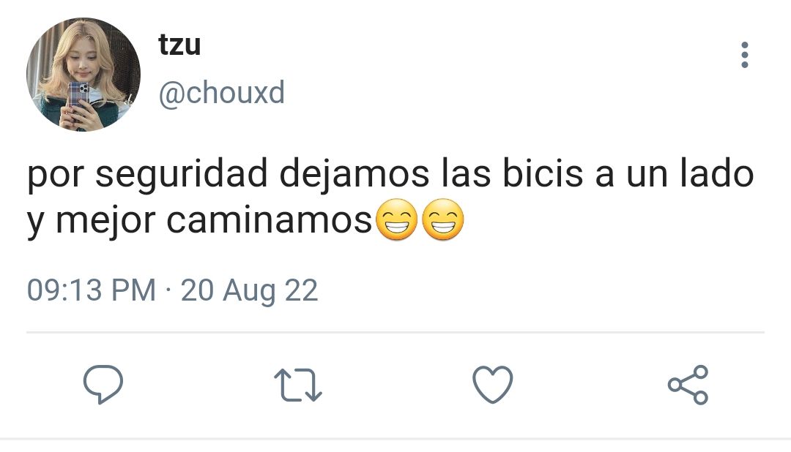The height and width of the screenshot is (452, 791).
Task: View tzu's profile picture
Action: pos(83,75)
